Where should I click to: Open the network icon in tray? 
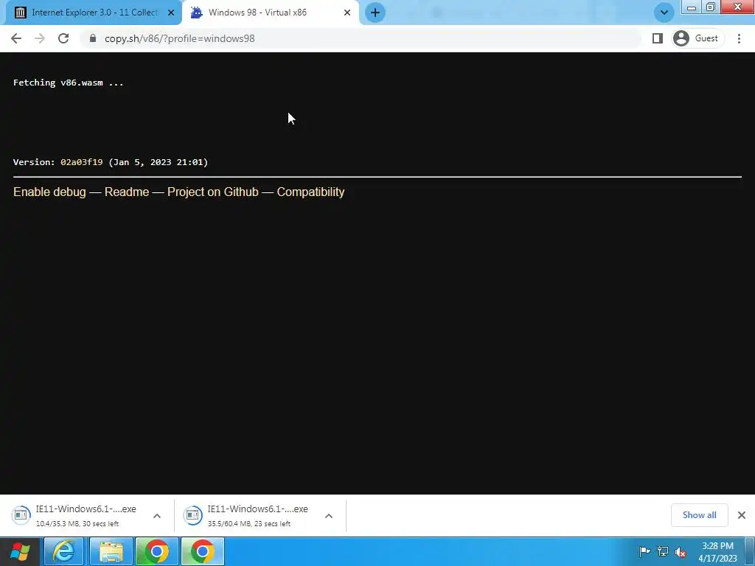click(663, 551)
